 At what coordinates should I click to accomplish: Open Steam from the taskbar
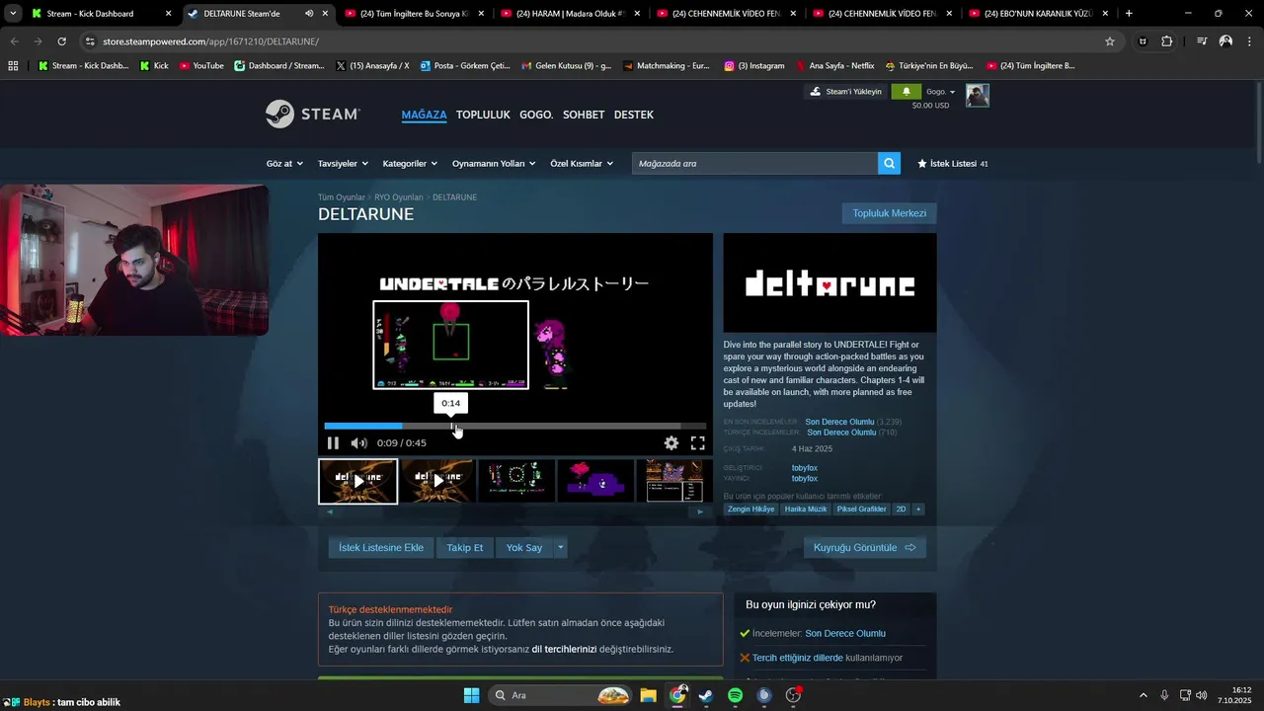pos(706,695)
